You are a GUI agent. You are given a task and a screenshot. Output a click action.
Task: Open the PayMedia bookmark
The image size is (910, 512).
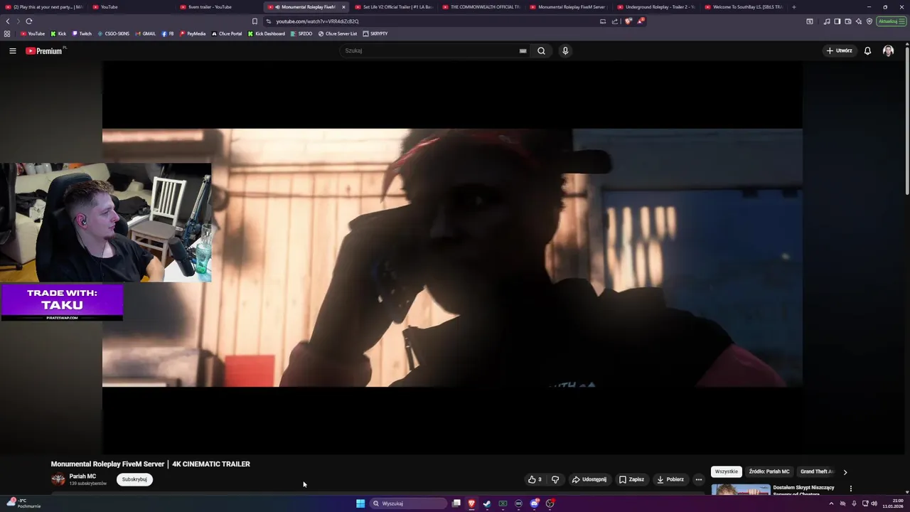pyautogui.click(x=193, y=33)
